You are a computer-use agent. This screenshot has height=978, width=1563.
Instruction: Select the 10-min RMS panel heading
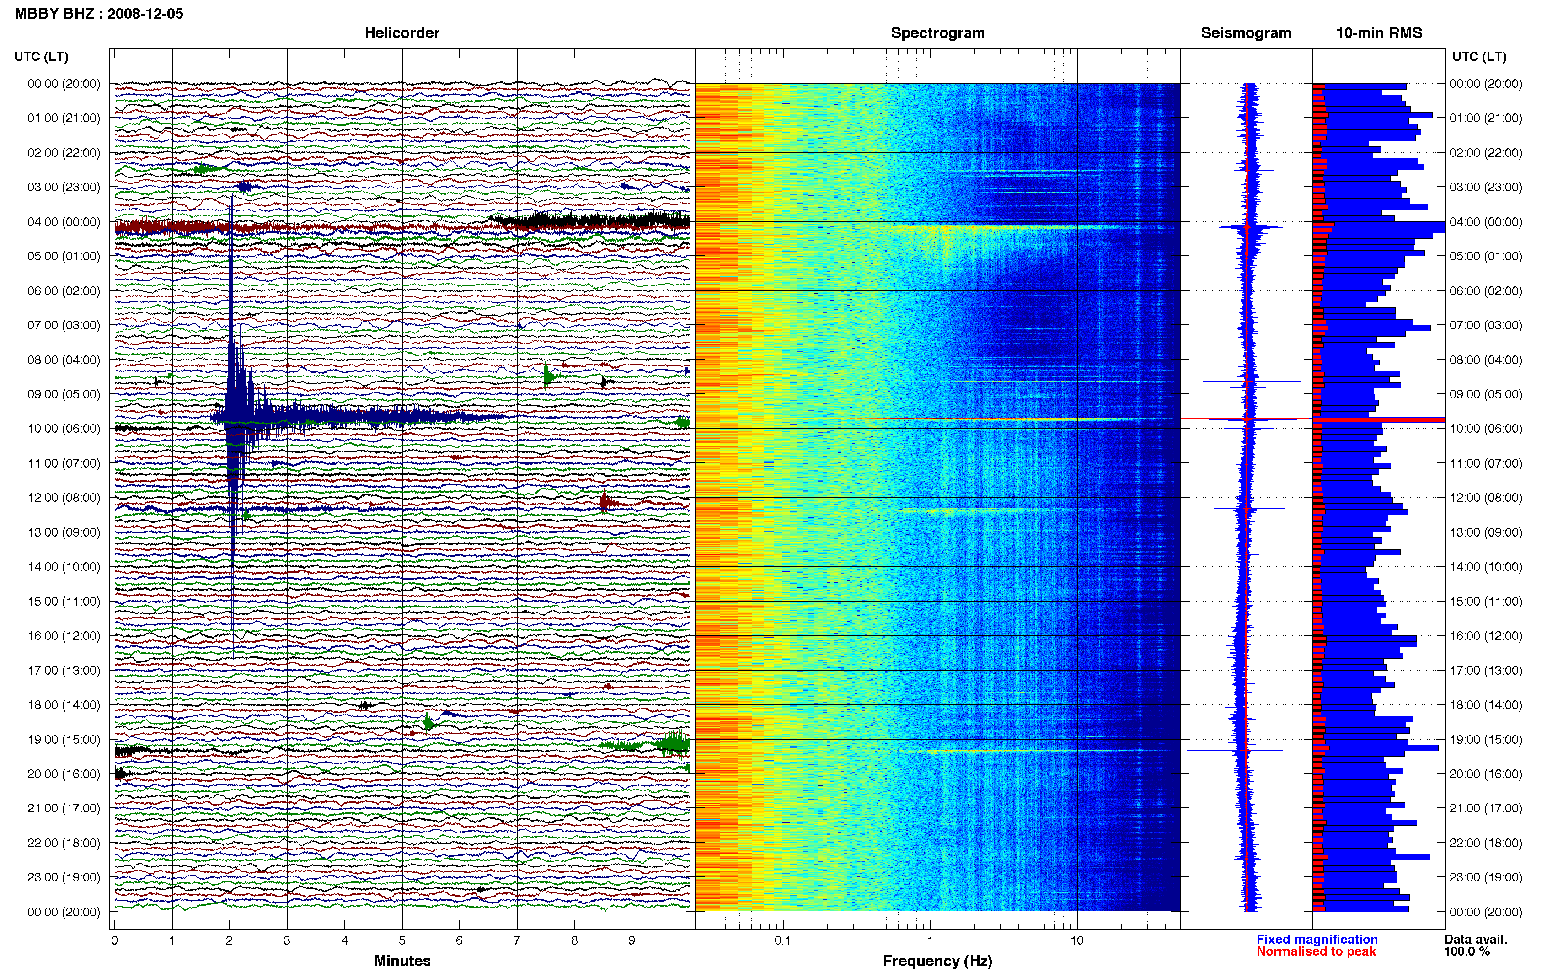[x=1379, y=33]
